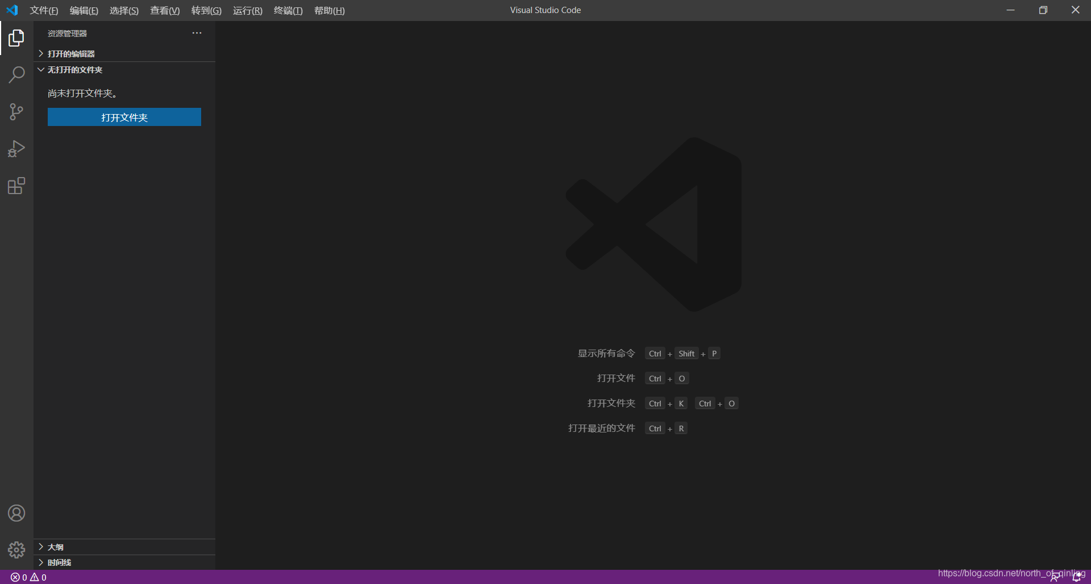Open the 选择(S) menu

click(124, 10)
